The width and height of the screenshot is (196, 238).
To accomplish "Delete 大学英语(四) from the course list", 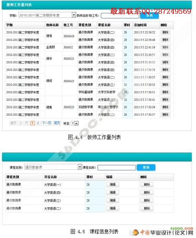I will click(147, 193).
